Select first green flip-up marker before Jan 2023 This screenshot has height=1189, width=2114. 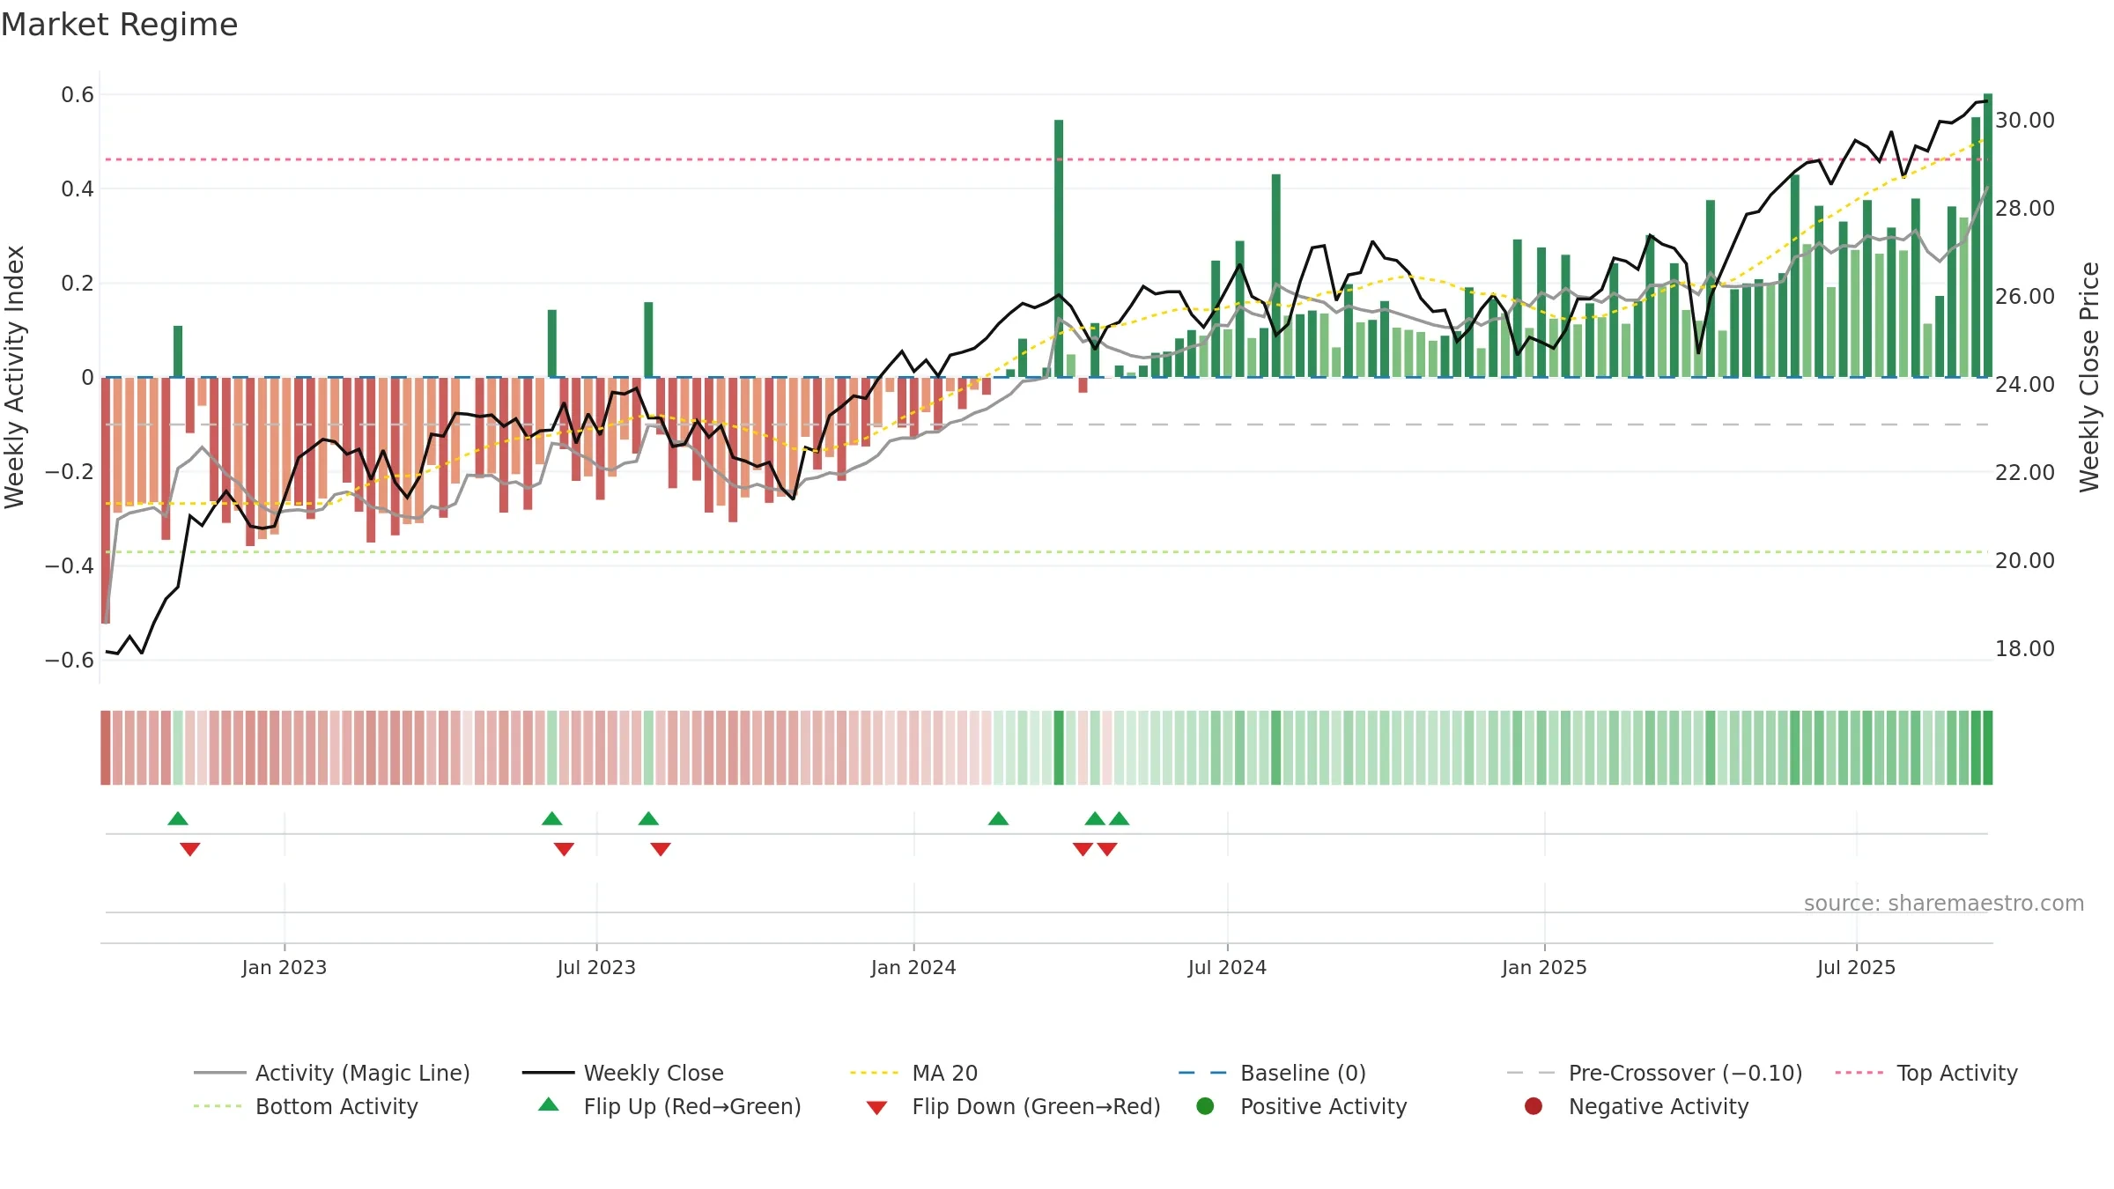178,818
